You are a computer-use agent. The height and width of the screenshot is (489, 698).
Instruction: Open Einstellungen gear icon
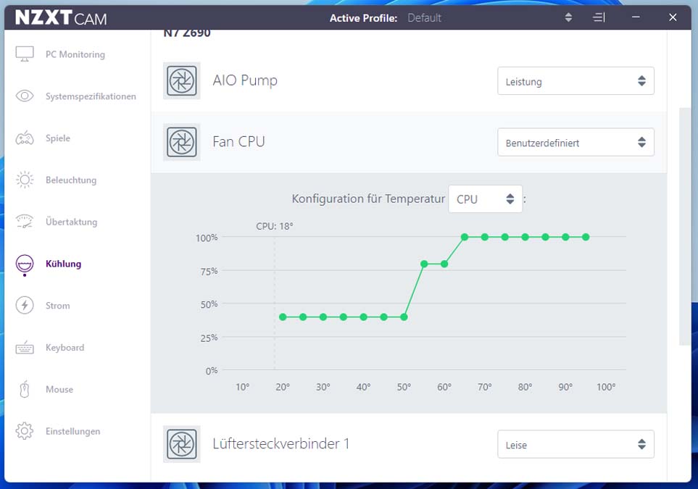pos(25,431)
